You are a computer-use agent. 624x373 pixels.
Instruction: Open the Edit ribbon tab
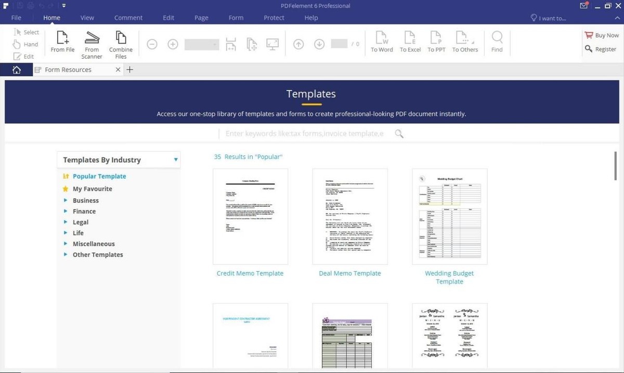(x=168, y=18)
